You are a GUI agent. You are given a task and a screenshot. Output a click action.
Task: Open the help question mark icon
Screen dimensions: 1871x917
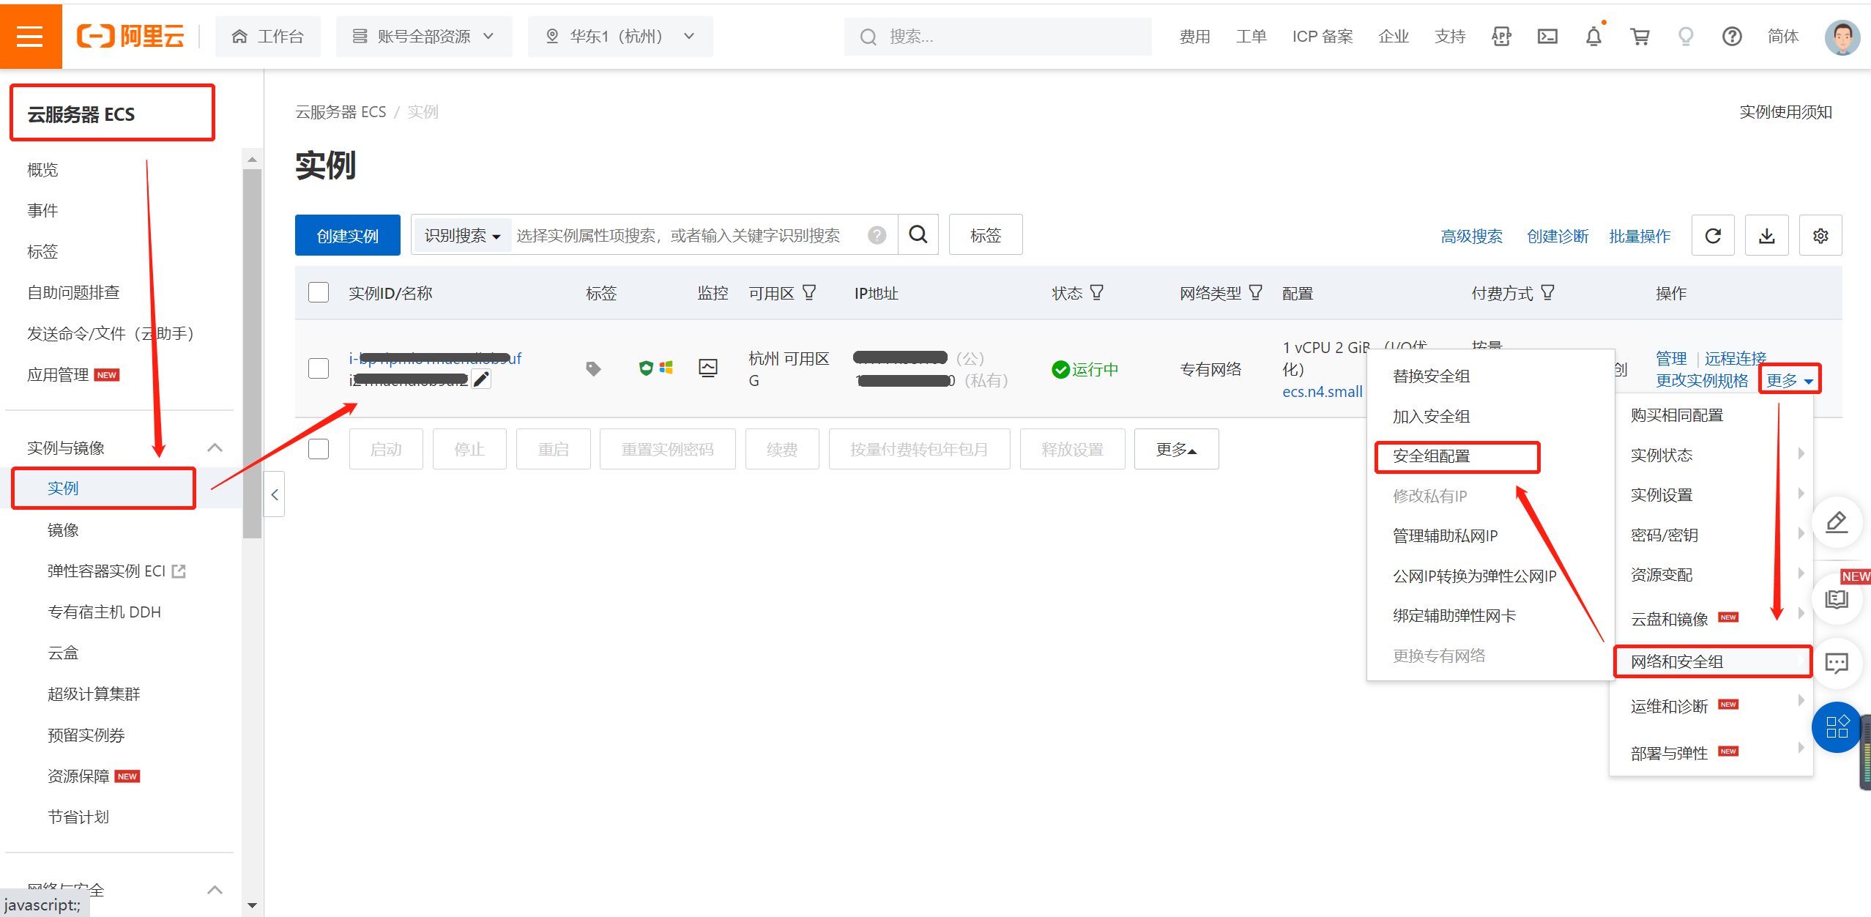coord(1732,36)
